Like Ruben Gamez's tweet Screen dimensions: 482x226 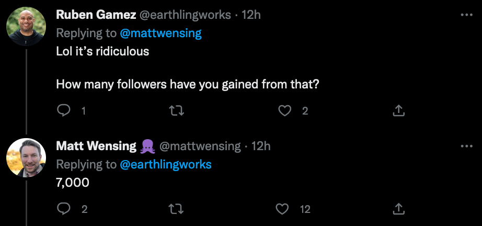284,110
